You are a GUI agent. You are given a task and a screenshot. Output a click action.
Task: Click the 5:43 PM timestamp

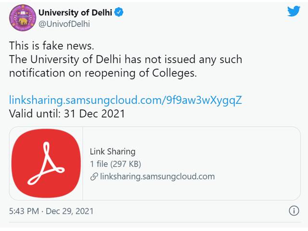point(24,211)
